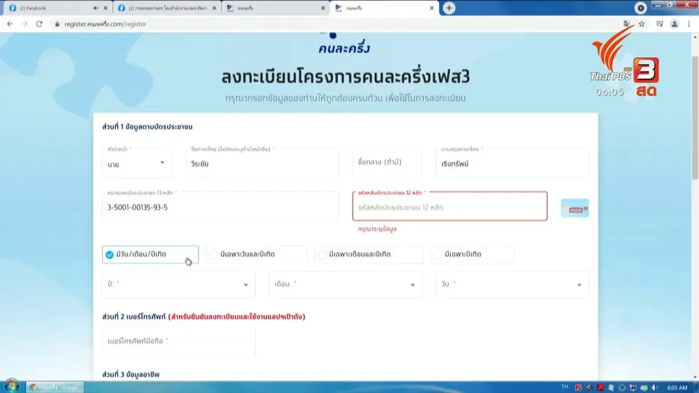This screenshot has width=699, height=393.
Task: Click the กรุณาระบุข้อมูล error message
Action: 377,229
